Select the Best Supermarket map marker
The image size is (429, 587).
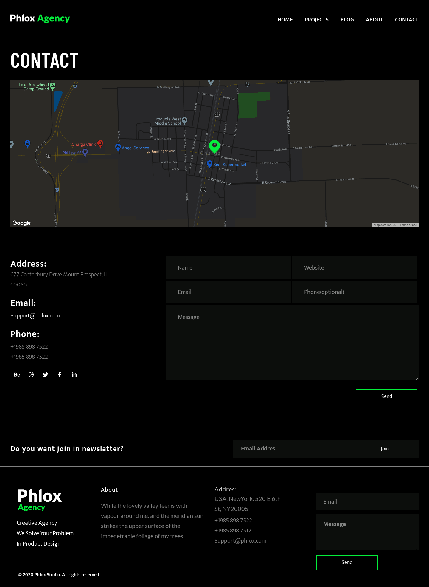coord(210,164)
